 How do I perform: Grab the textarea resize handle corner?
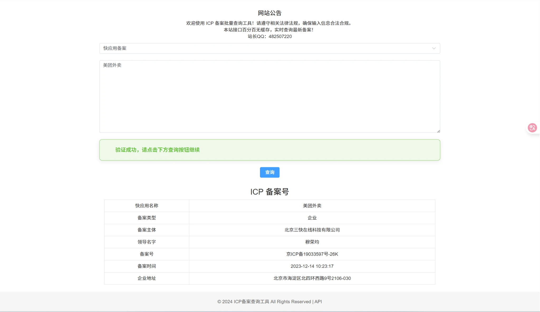(438, 131)
